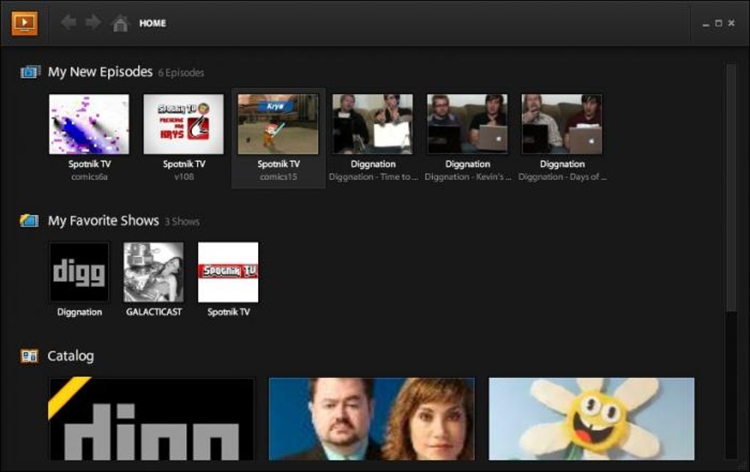Click the My New Episodes filmstrip icon
Viewport: 750px width, 472px height.
click(29, 72)
